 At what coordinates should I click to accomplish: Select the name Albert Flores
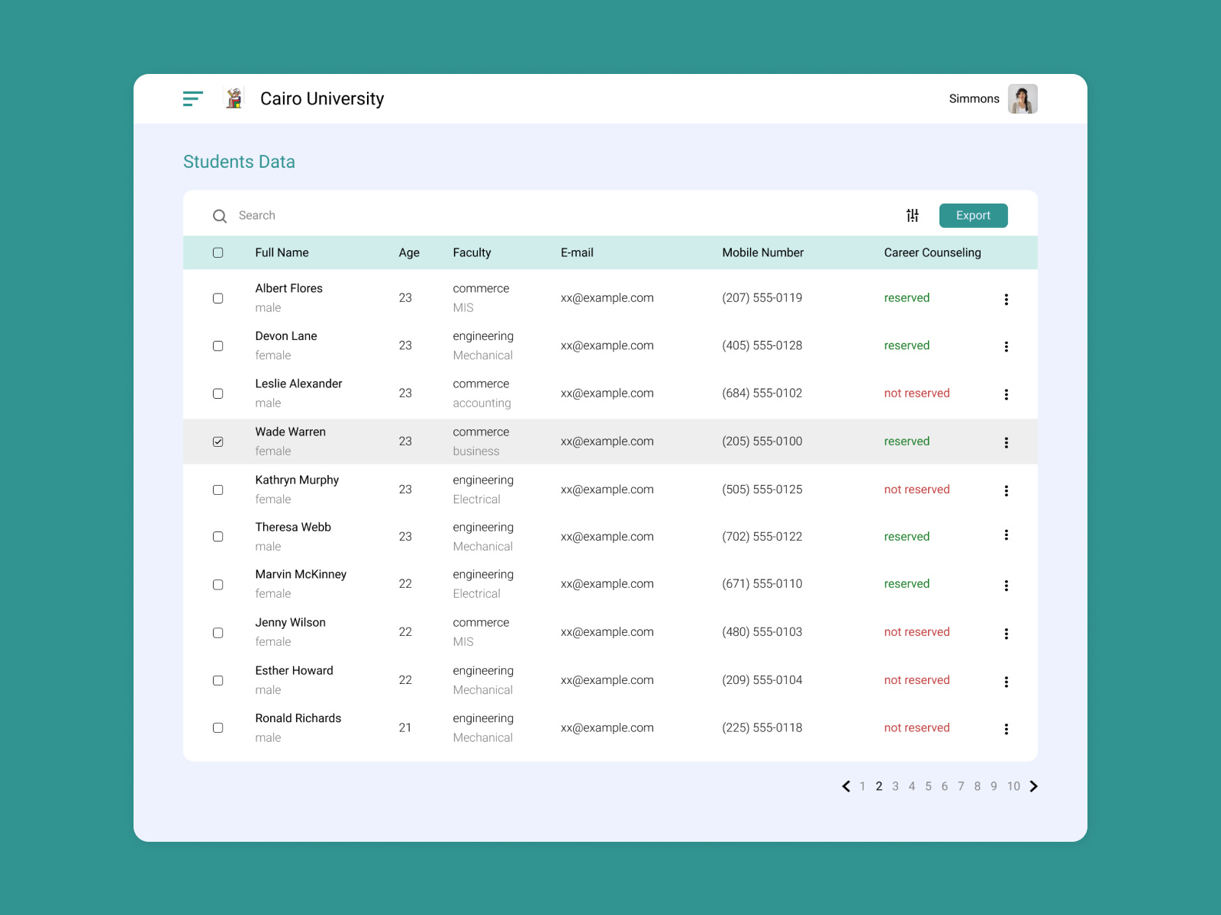(x=288, y=288)
